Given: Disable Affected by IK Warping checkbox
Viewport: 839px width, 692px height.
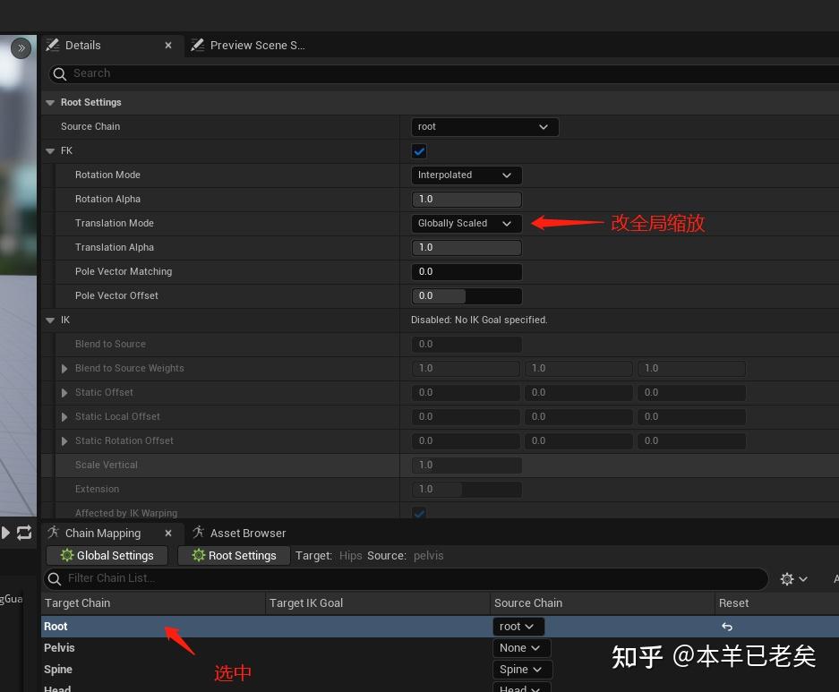Looking at the screenshot, I should click(x=418, y=513).
